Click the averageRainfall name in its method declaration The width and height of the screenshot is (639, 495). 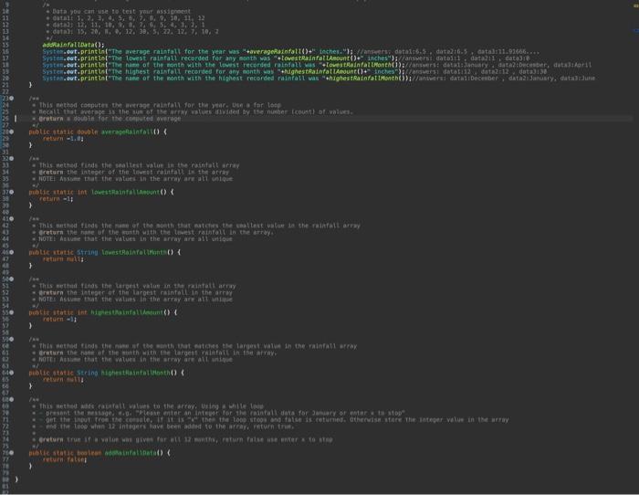coord(127,132)
